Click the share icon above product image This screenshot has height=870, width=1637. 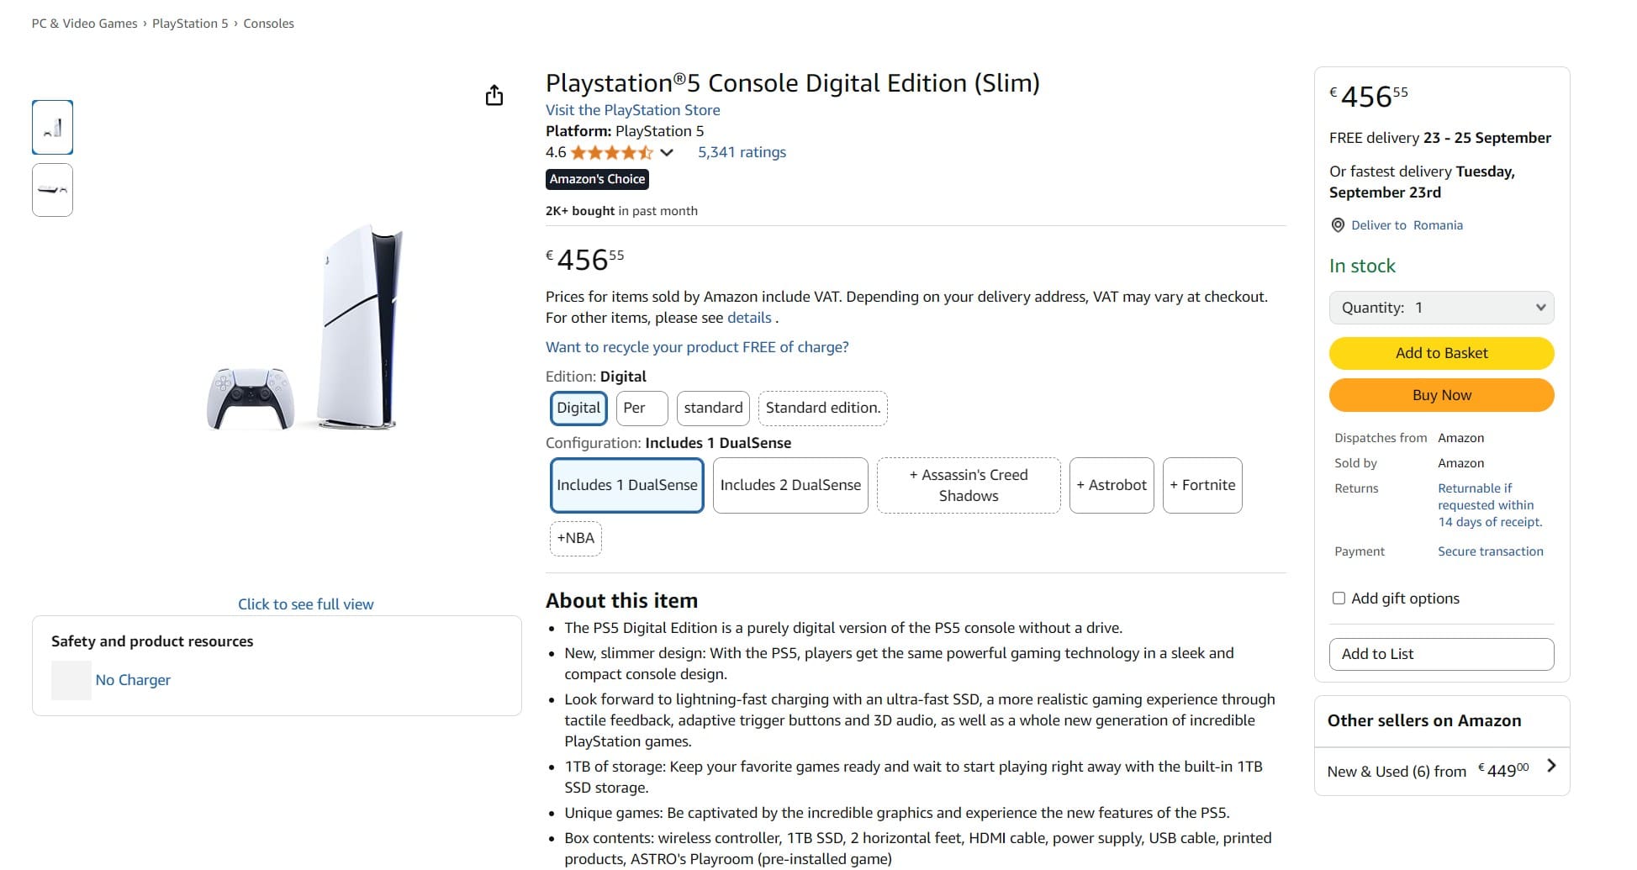click(494, 96)
